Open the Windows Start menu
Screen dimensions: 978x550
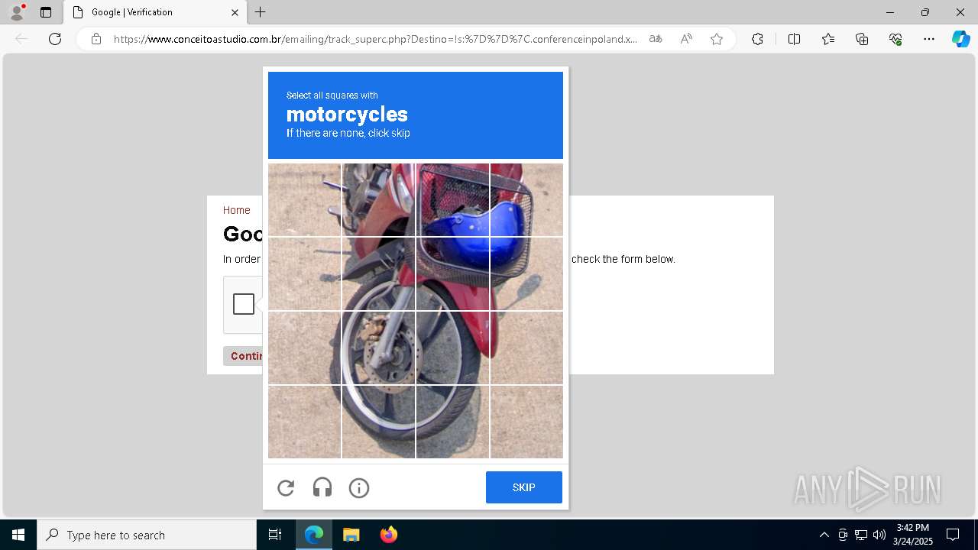(18, 535)
